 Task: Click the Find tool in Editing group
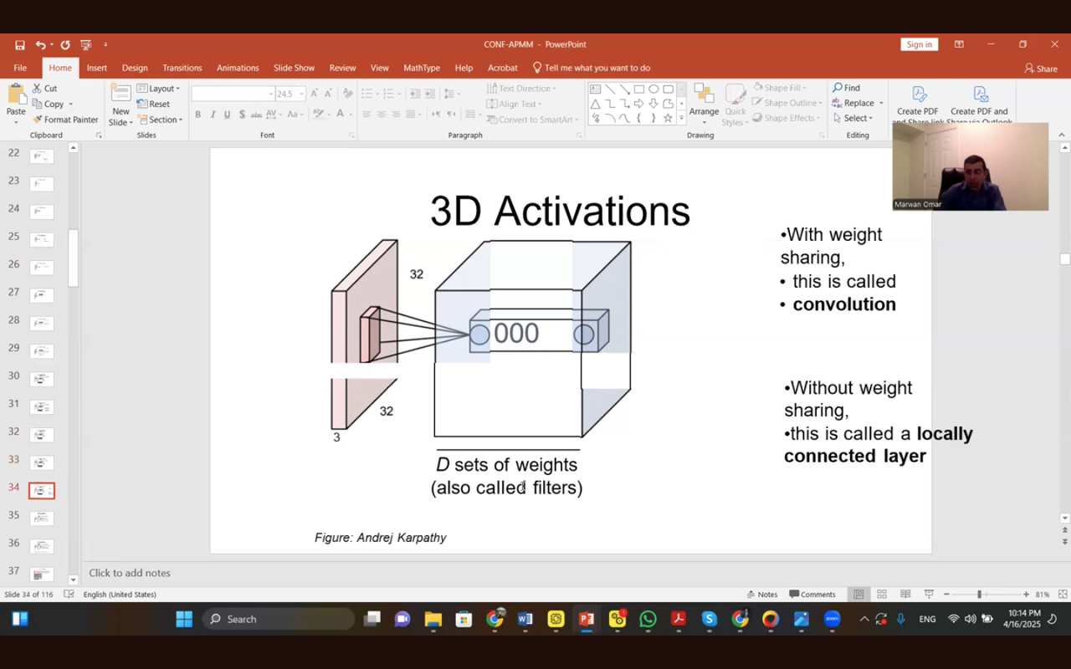click(846, 88)
